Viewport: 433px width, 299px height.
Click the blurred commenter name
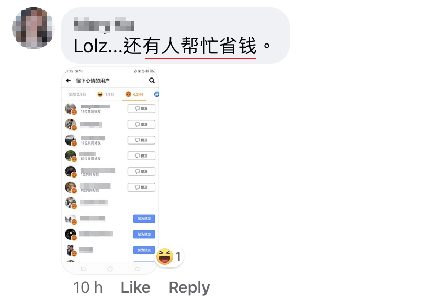104,25
